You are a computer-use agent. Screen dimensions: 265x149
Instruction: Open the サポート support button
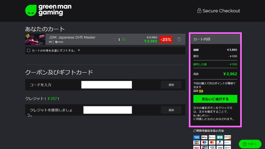point(250,144)
